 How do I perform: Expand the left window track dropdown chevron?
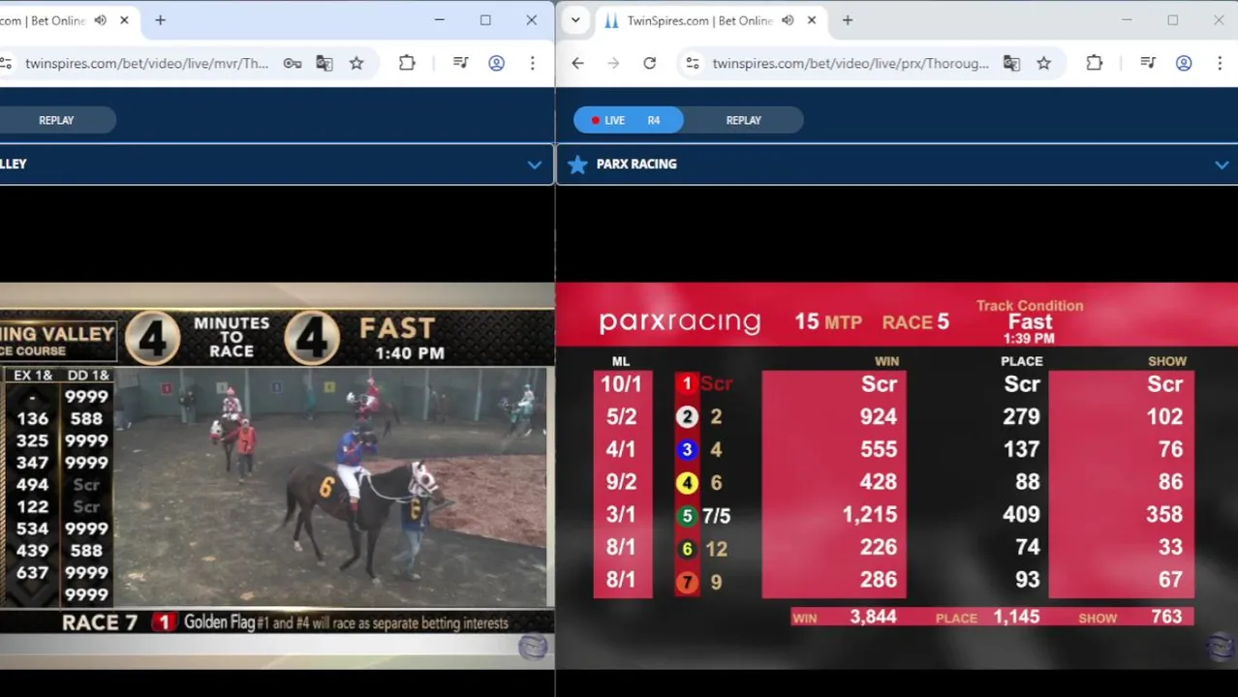pos(534,165)
